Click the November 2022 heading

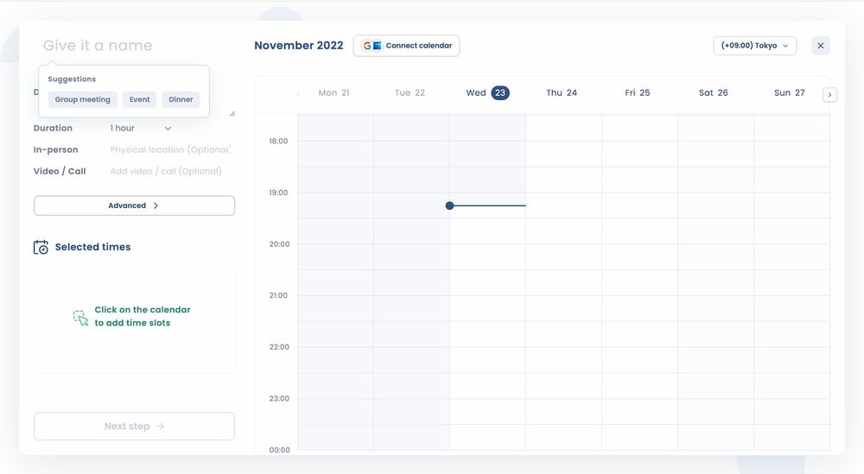pyautogui.click(x=299, y=46)
